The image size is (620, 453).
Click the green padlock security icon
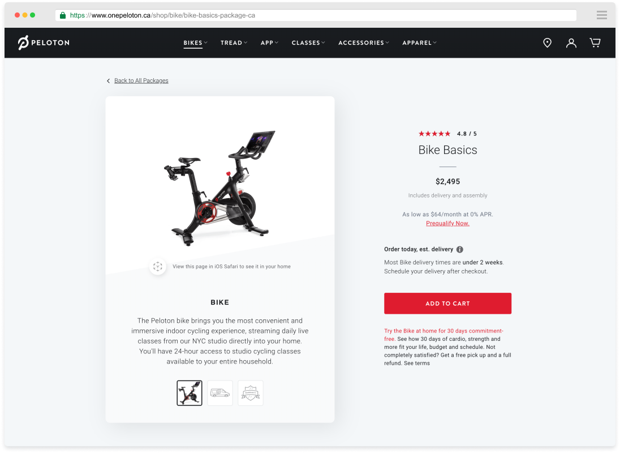pyautogui.click(x=62, y=15)
